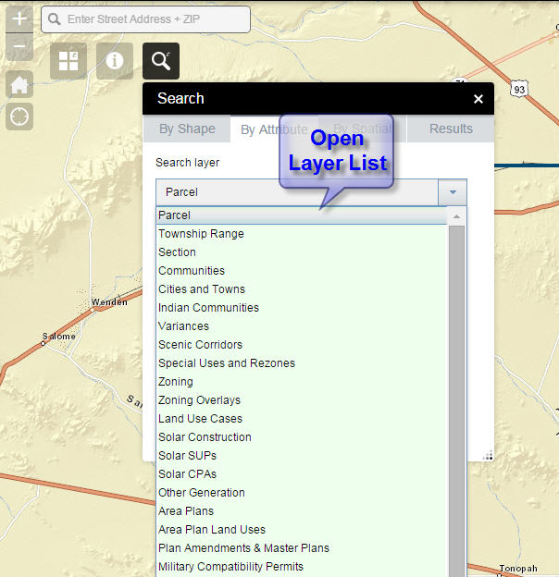Toggle the Search widget magnifier button
Viewport: 559px width, 577px height.
161,61
